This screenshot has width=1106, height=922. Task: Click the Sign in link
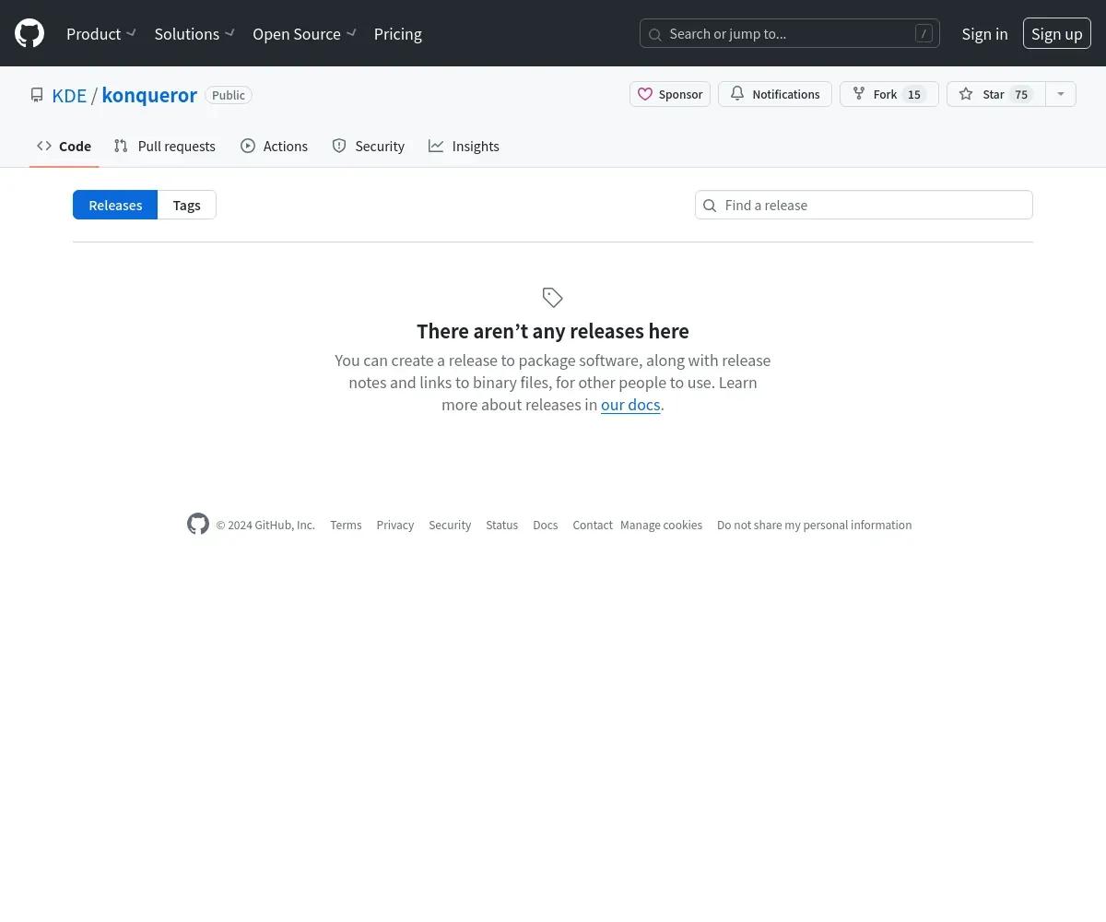click(x=984, y=34)
